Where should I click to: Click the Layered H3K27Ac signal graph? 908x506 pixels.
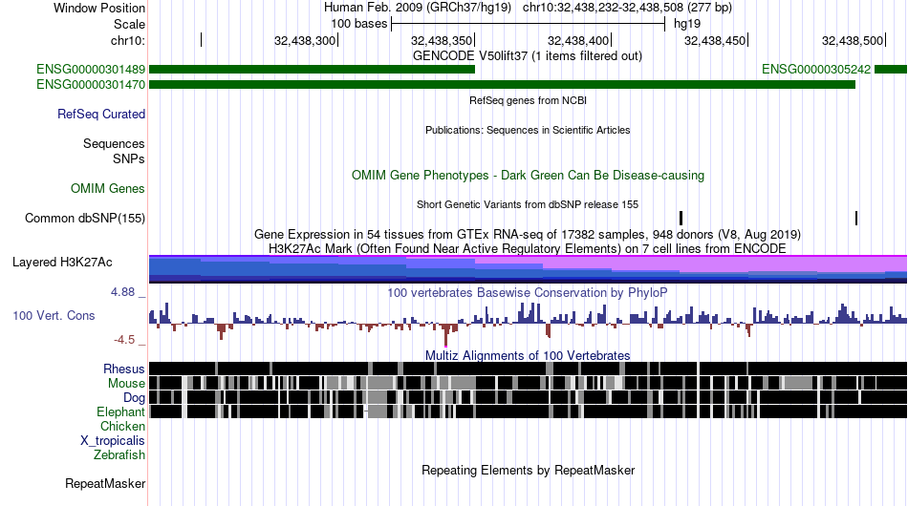point(528,269)
